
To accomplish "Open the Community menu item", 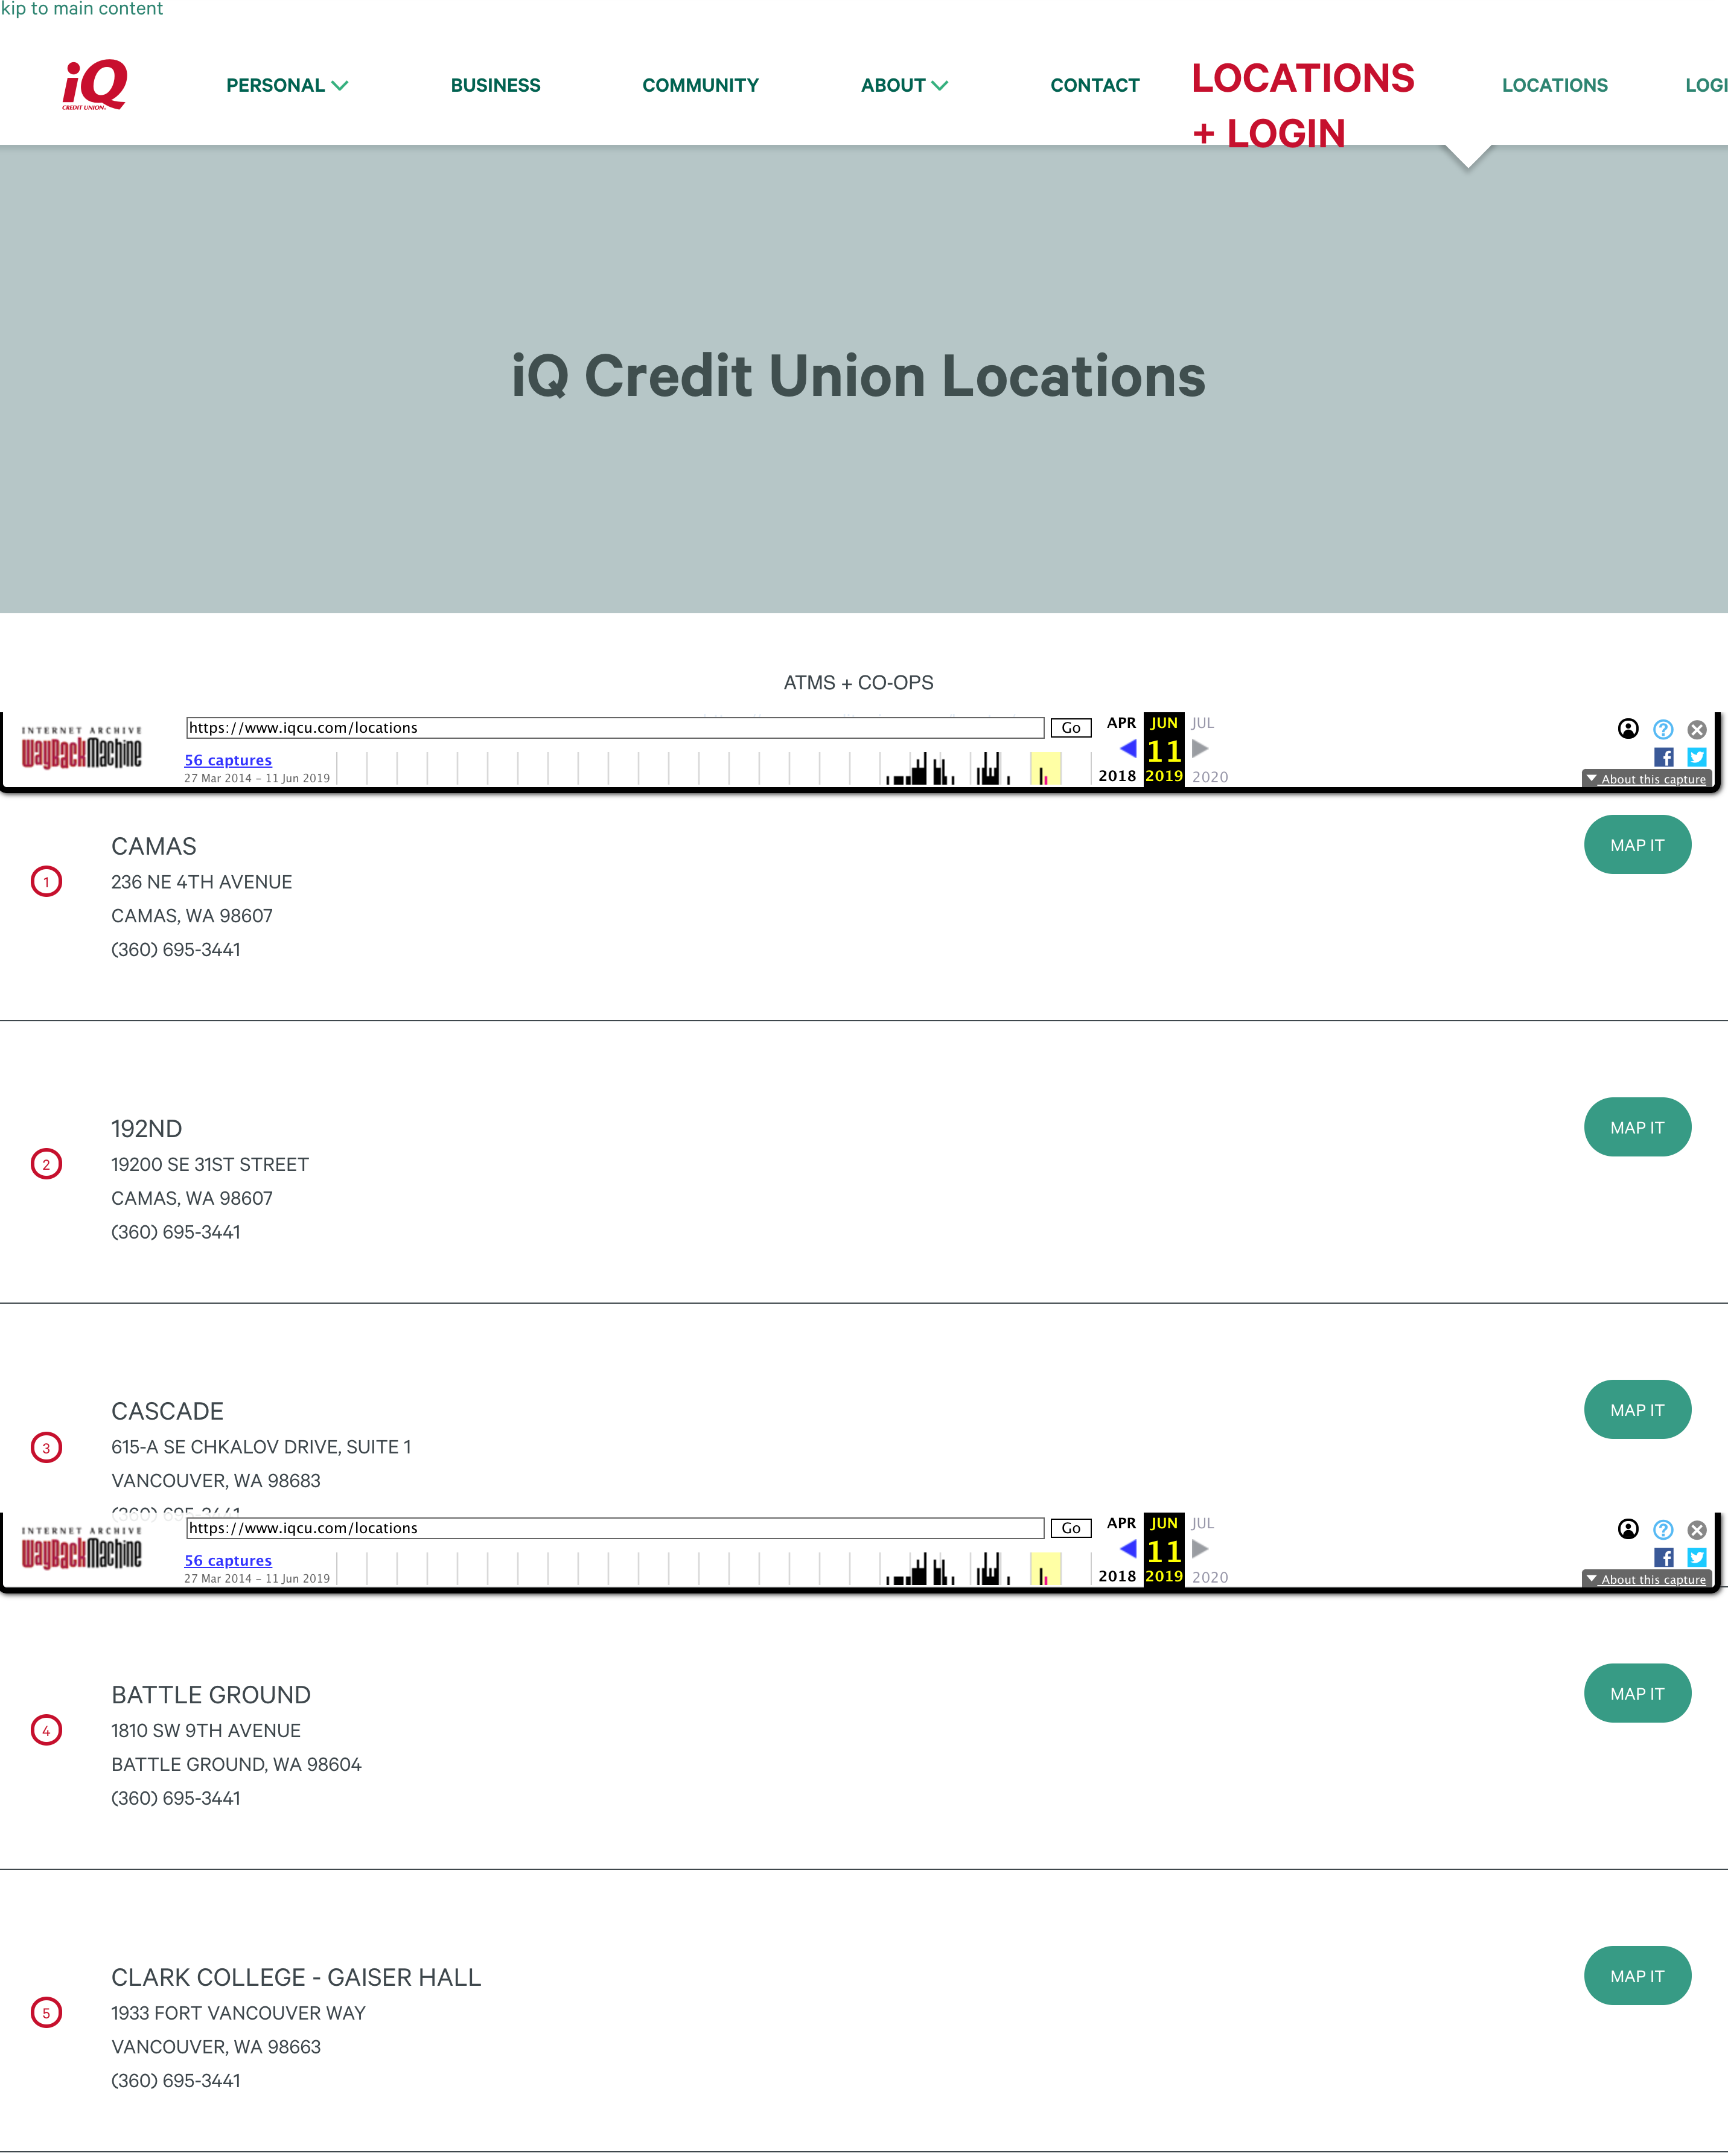I will click(700, 85).
